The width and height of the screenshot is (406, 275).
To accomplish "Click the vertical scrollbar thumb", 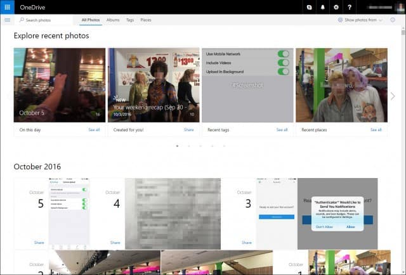I will (x=403, y=32).
